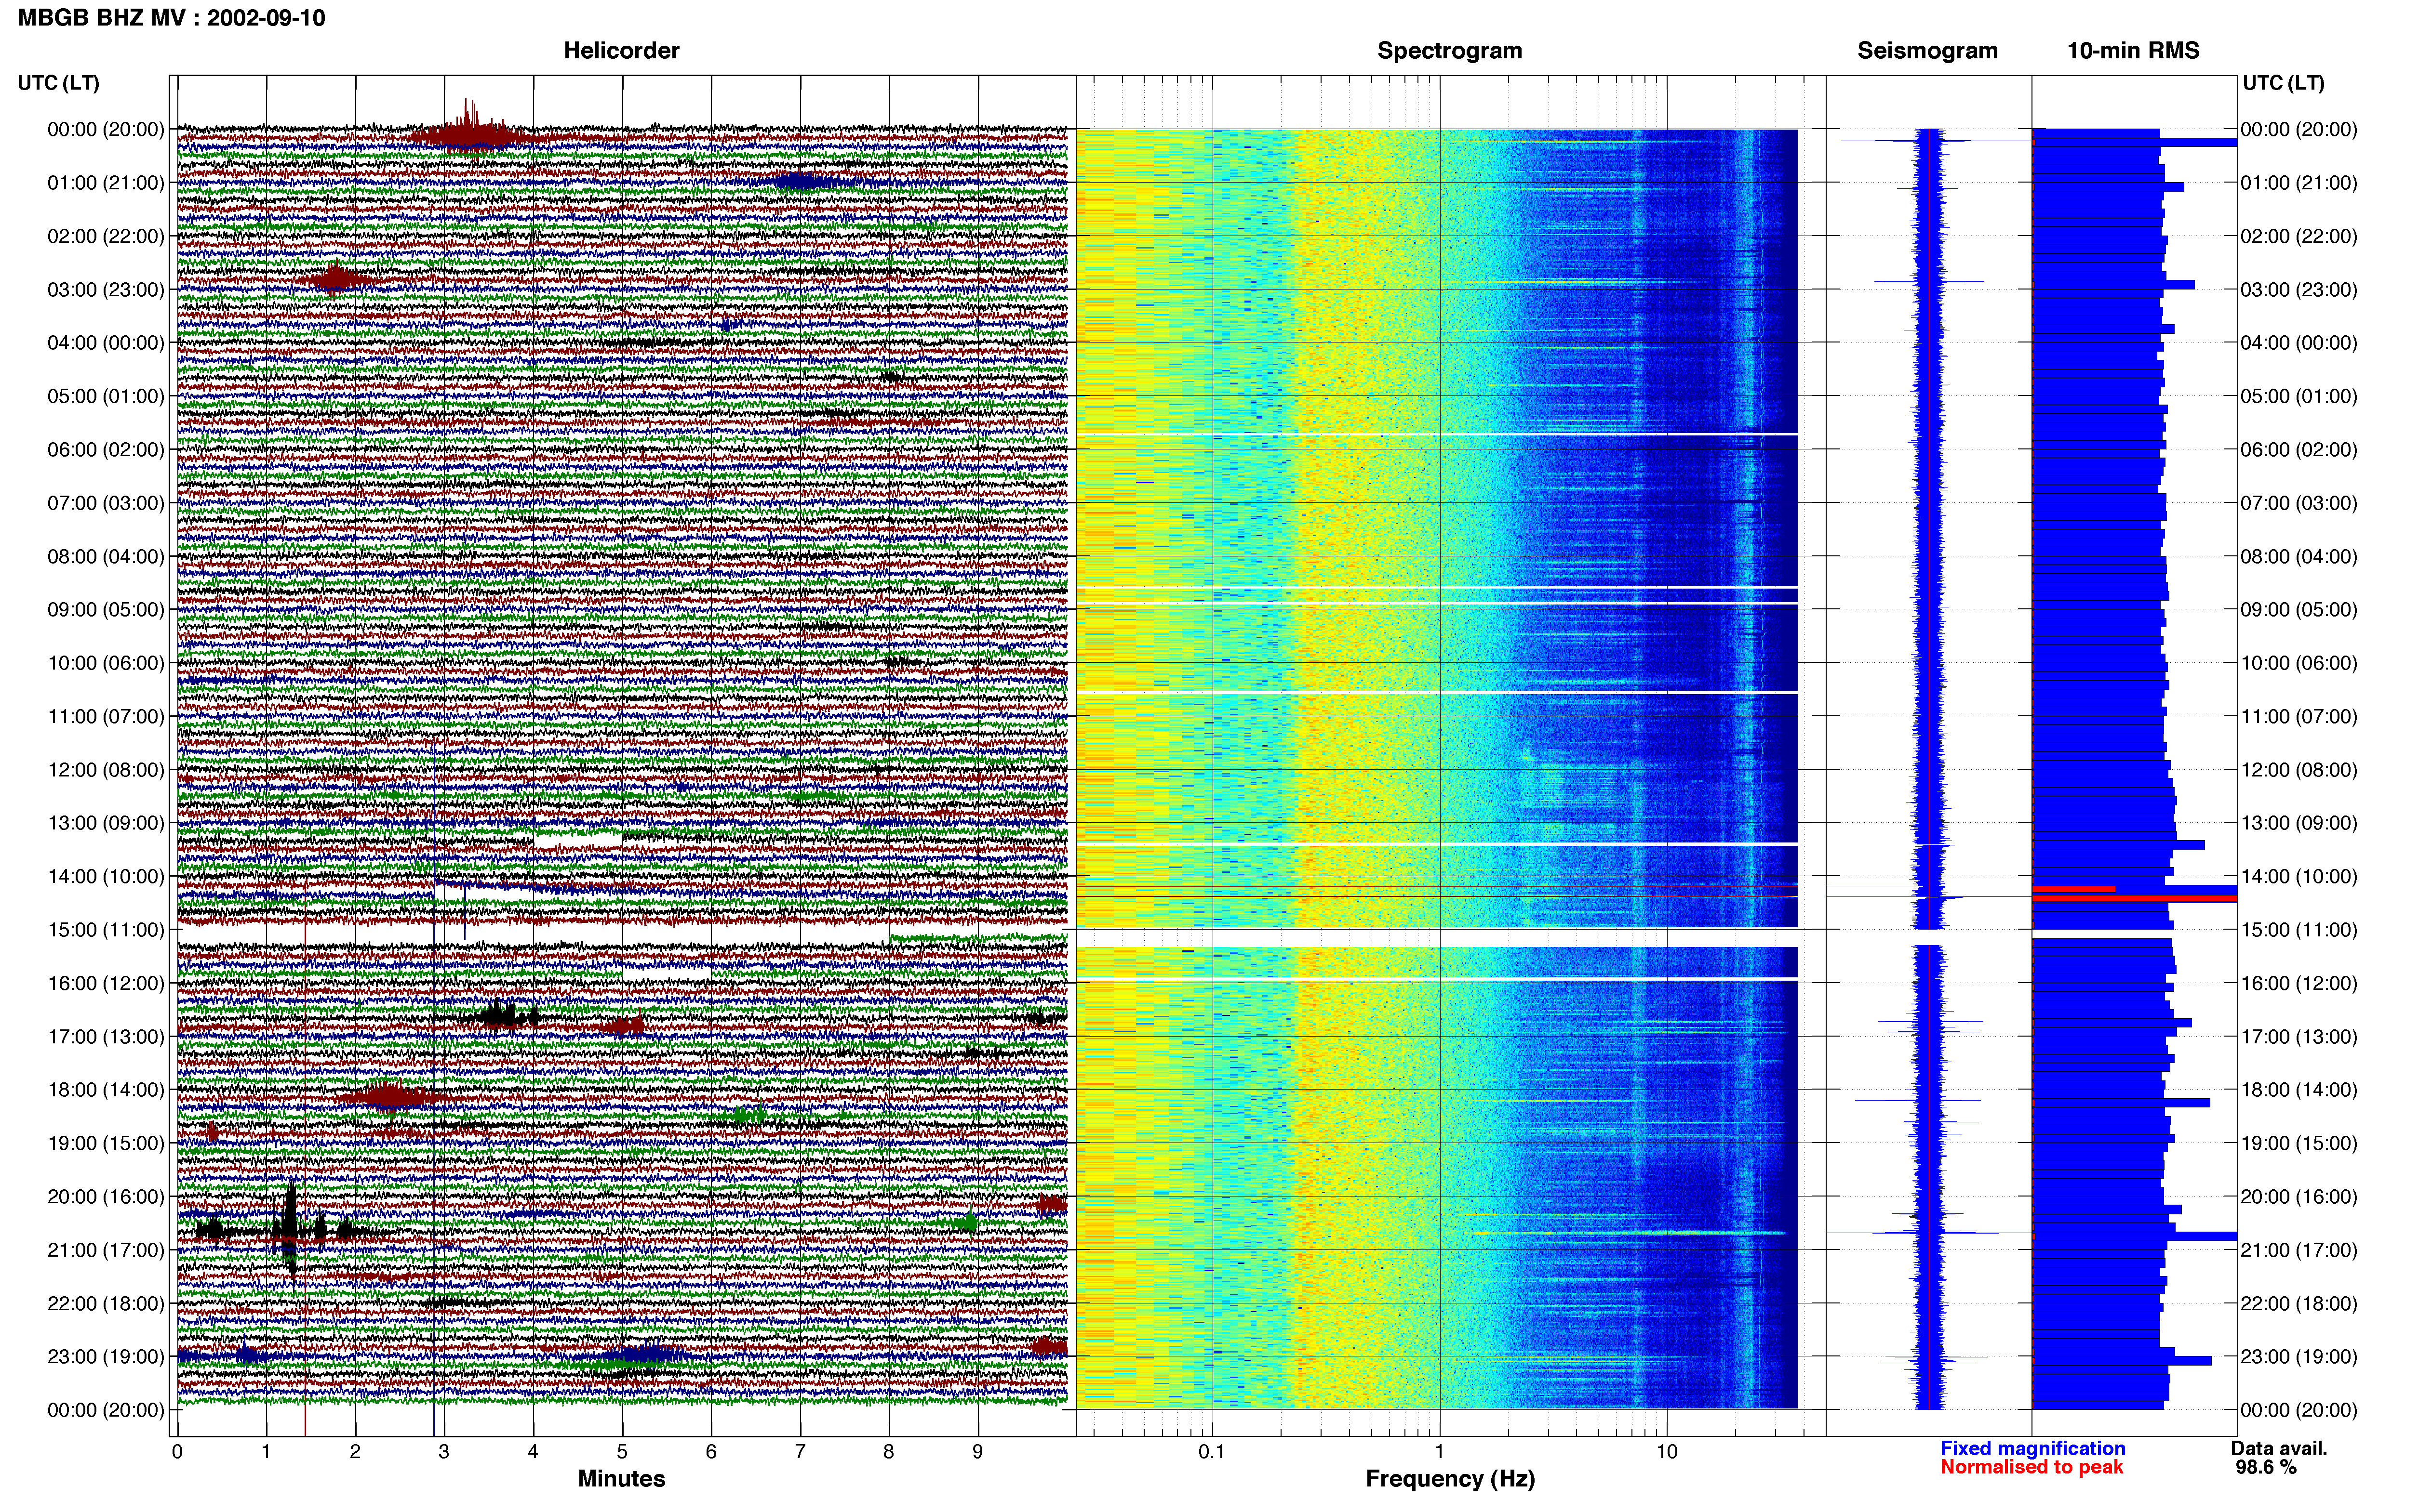The image size is (2419, 1512).
Task: Click left time label '01:00 (21:00)'
Action: pyautogui.click(x=106, y=183)
